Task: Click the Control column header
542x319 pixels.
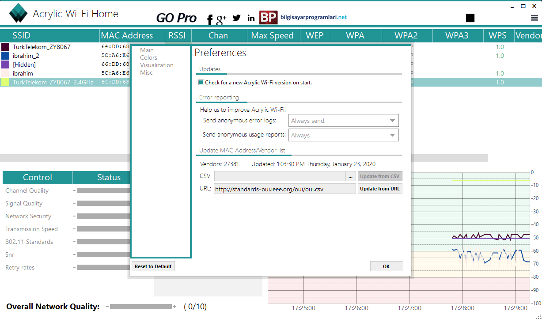Action: [x=38, y=177]
